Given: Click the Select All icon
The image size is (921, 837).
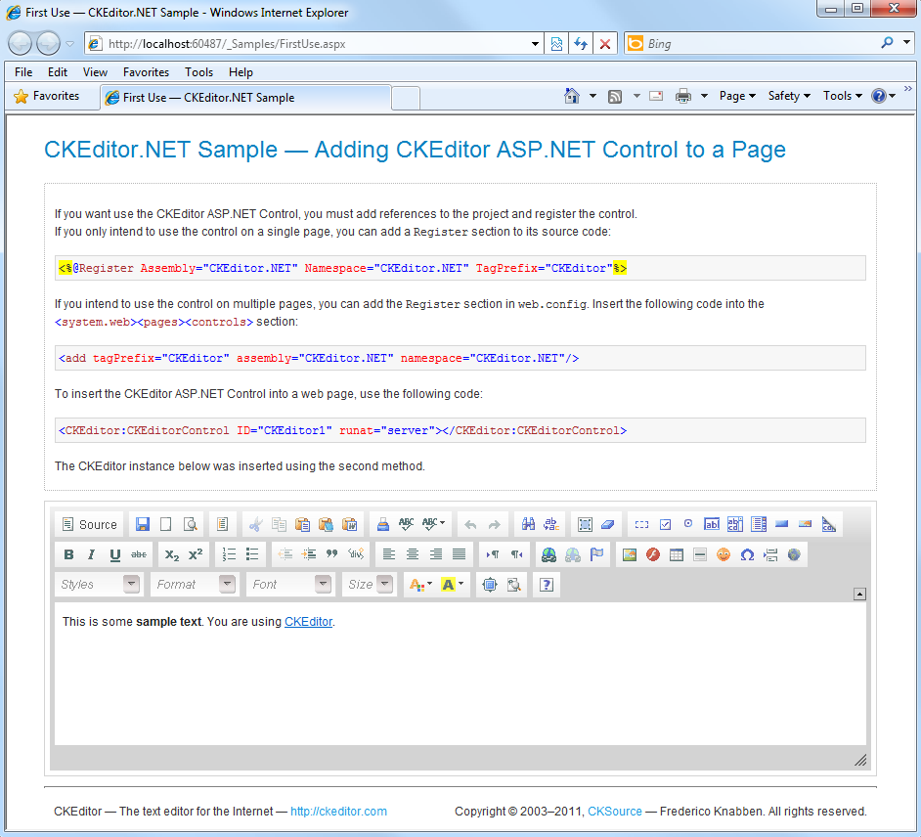Looking at the screenshot, I should [x=585, y=524].
